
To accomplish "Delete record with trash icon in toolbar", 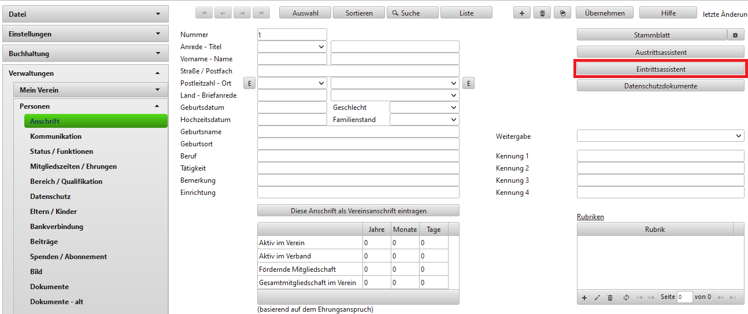I will point(542,13).
